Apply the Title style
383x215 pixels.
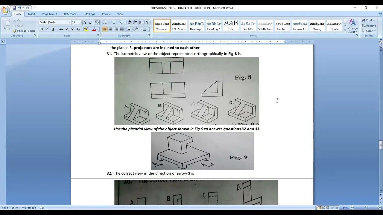tap(231, 26)
